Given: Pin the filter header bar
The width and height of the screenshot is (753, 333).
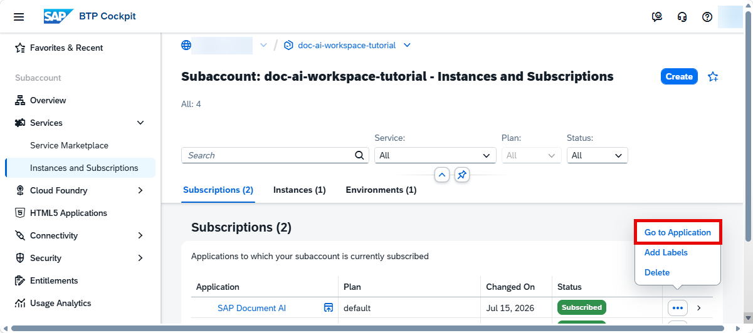Looking at the screenshot, I should point(461,175).
